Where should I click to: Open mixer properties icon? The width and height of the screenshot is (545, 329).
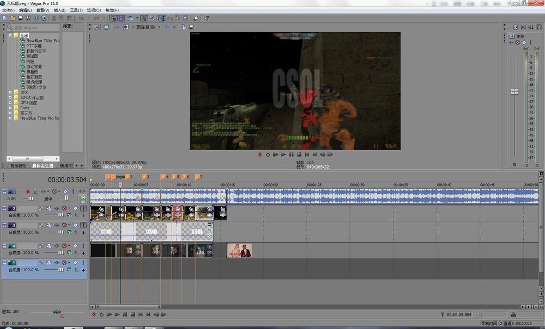click(x=516, y=27)
